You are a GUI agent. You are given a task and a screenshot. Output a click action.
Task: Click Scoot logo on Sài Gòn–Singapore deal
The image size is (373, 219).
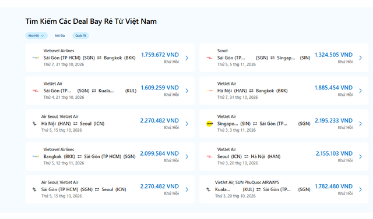(x=209, y=58)
